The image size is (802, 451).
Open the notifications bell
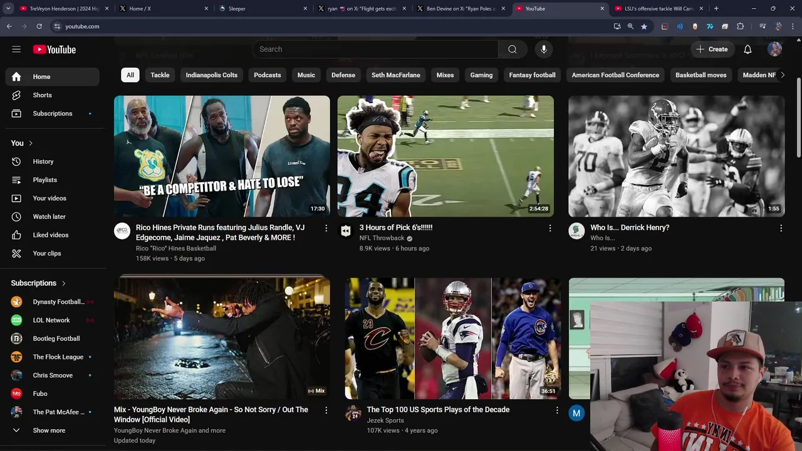747,49
